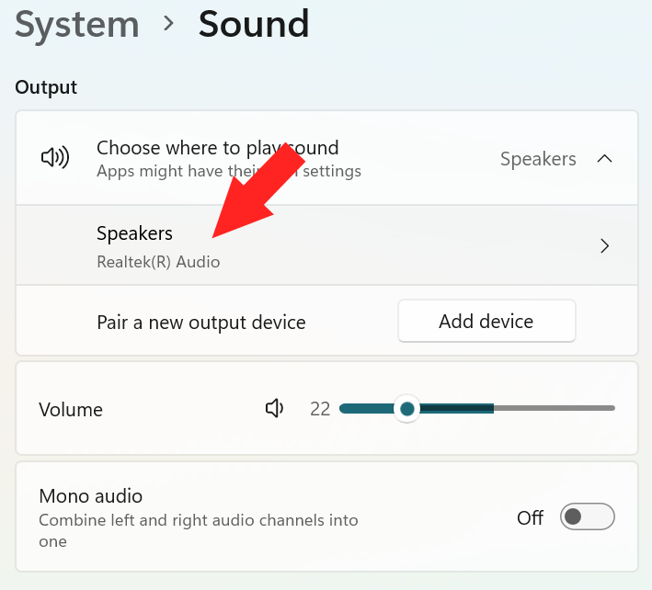This screenshot has height=590, width=652.
Task: Open Speakers properties via right chevron
Action: point(604,246)
